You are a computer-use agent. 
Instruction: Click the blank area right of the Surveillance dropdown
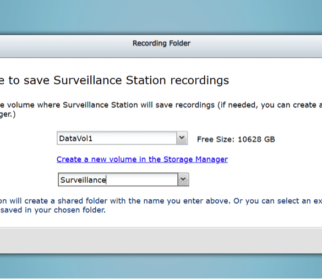click(x=255, y=179)
